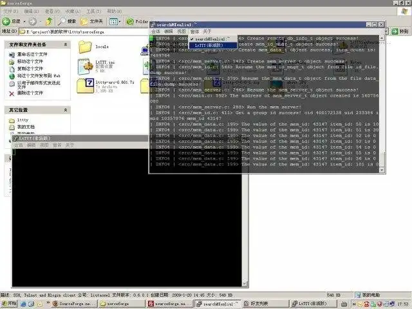This screenshot has width=412, height=309.
Task: Switch to SourceForge.ne... taskbar button
Action: [75, 304]
